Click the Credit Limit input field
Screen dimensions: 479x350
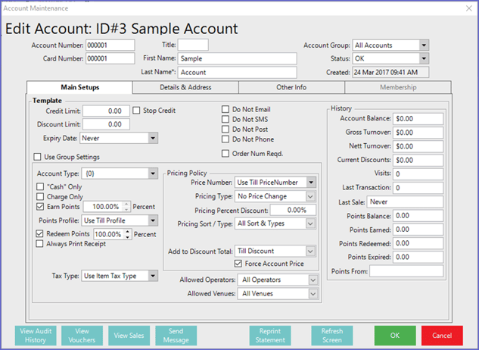tap(105, 111)
